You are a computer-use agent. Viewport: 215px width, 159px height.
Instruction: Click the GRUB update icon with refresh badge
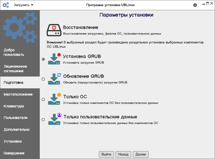click(x=55, y=79)
